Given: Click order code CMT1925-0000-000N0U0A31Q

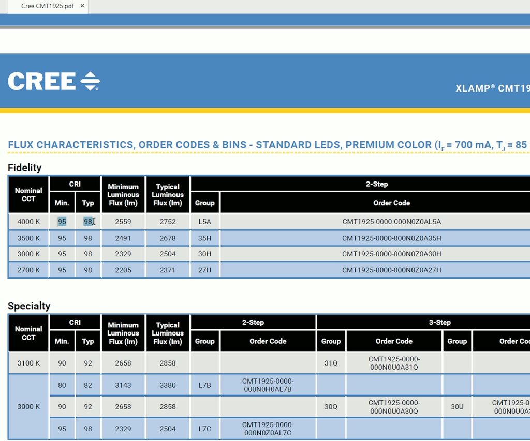Looking at the screenshot, I should coord(394,363).
